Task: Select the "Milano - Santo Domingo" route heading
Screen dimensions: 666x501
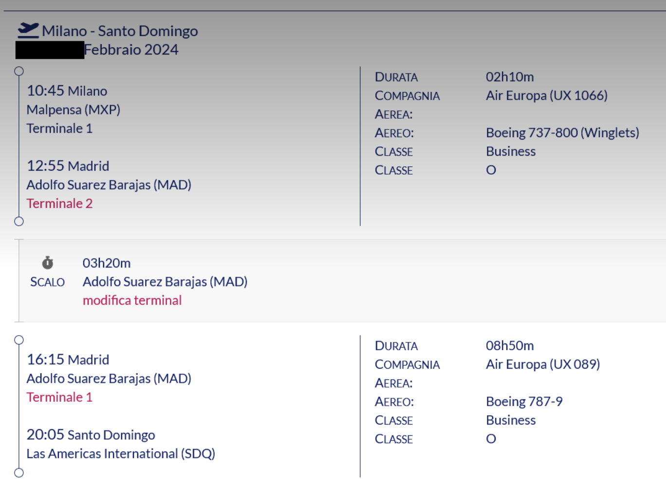Action: [x=120, y=31]
